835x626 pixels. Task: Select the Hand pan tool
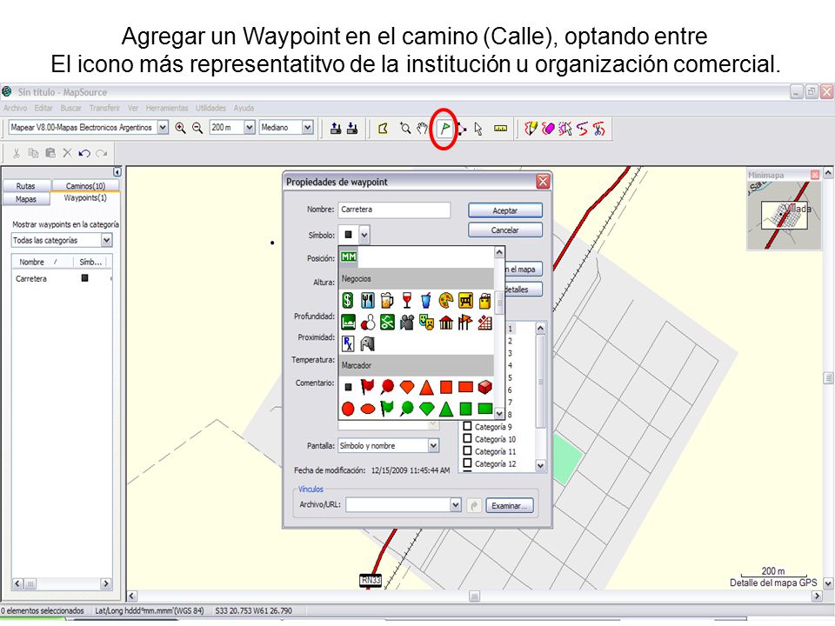423,129
